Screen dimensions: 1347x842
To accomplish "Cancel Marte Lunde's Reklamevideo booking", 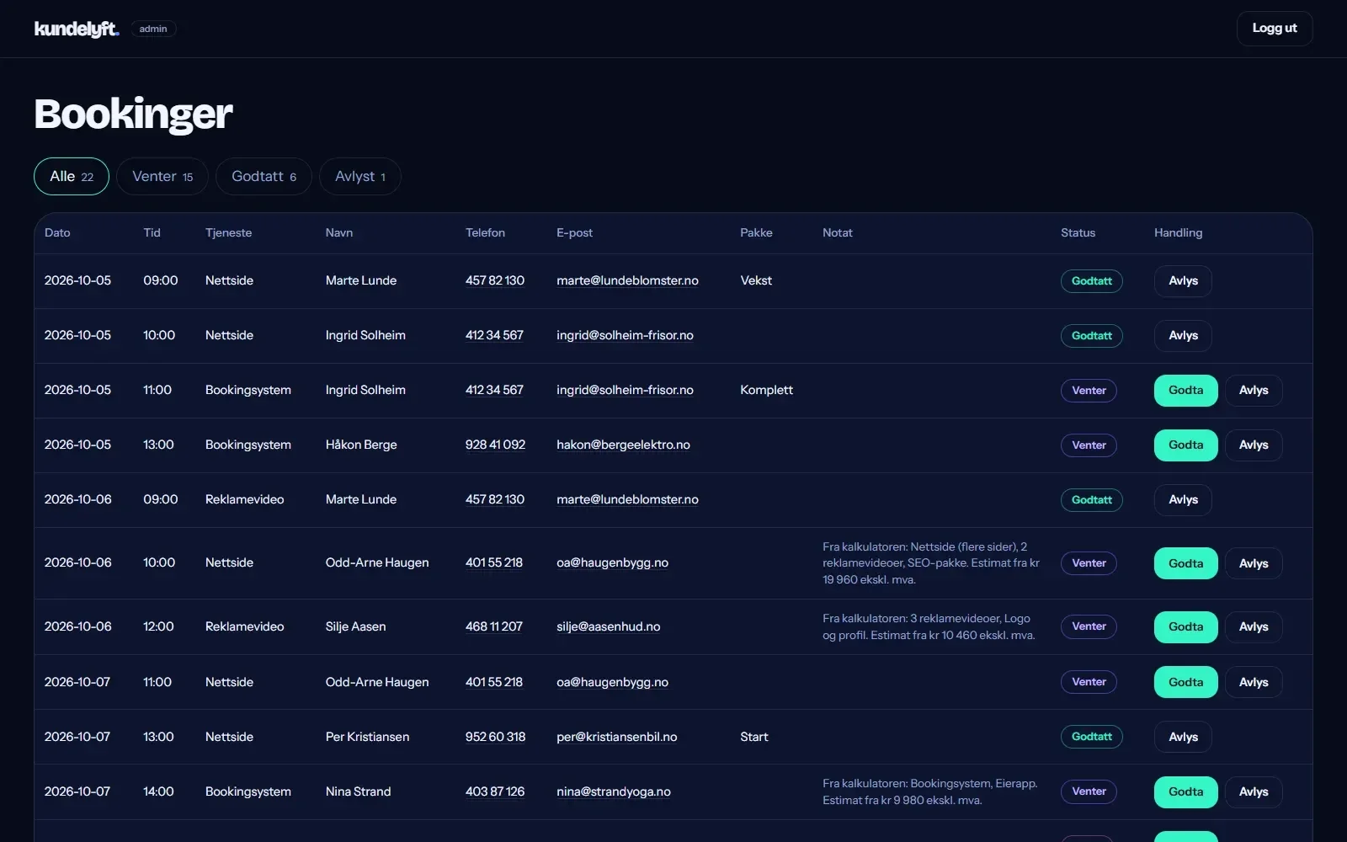I will pyautogui.click(x=1183, y=499).
